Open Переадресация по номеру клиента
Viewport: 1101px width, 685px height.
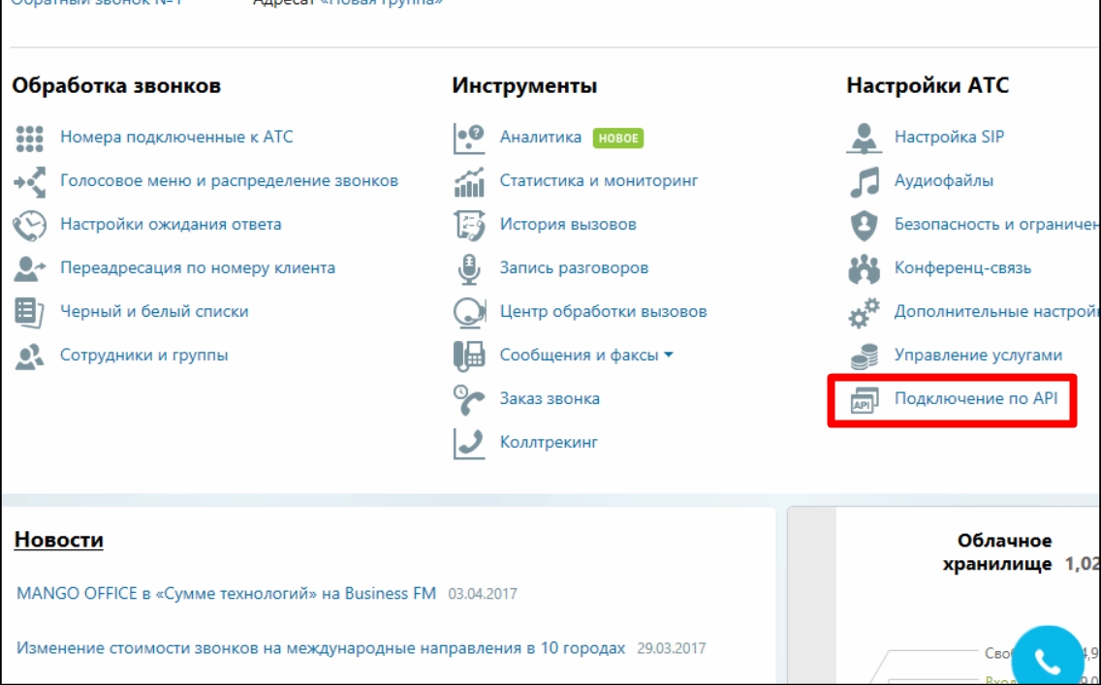pyautogui.click(x=198, y=268)
